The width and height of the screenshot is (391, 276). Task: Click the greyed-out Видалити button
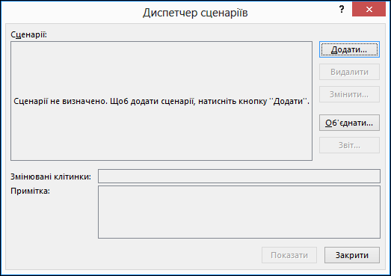[x=349, y=72]
